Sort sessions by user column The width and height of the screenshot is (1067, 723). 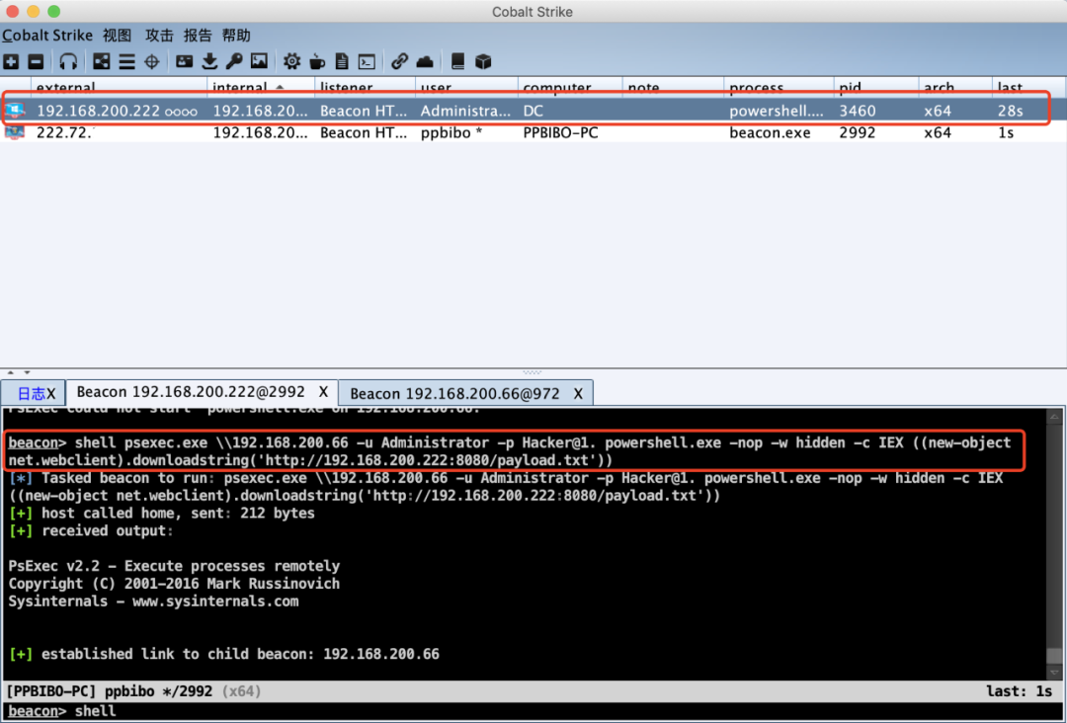pos(466,86)
